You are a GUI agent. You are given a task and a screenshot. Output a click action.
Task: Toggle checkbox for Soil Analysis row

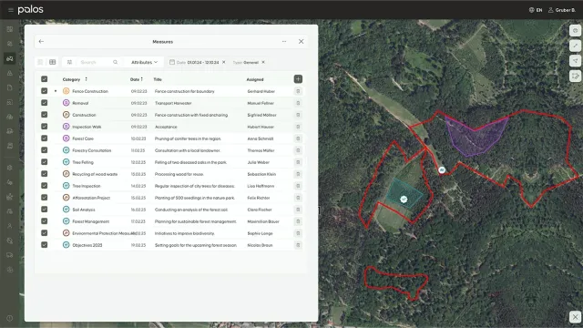45,209
